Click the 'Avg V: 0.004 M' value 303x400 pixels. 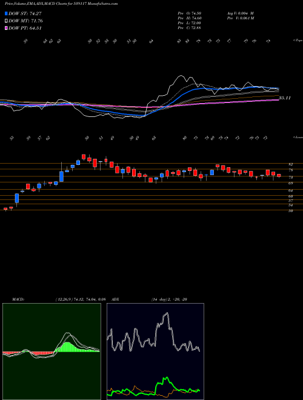(241, 13)
